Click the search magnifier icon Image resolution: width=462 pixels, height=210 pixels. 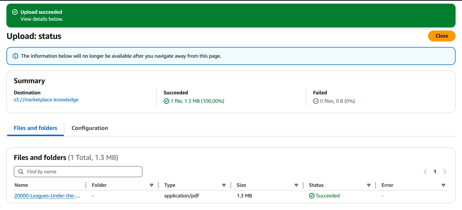pyautogui.click(x=21, y=172)
